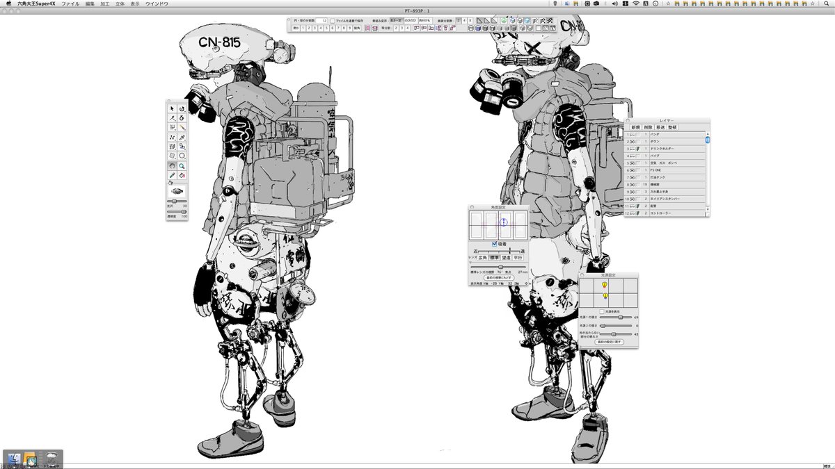The height and width of the screenshot is (469, 835).
Task: Select the circle shape tool
Action: [x=182, y=155]
